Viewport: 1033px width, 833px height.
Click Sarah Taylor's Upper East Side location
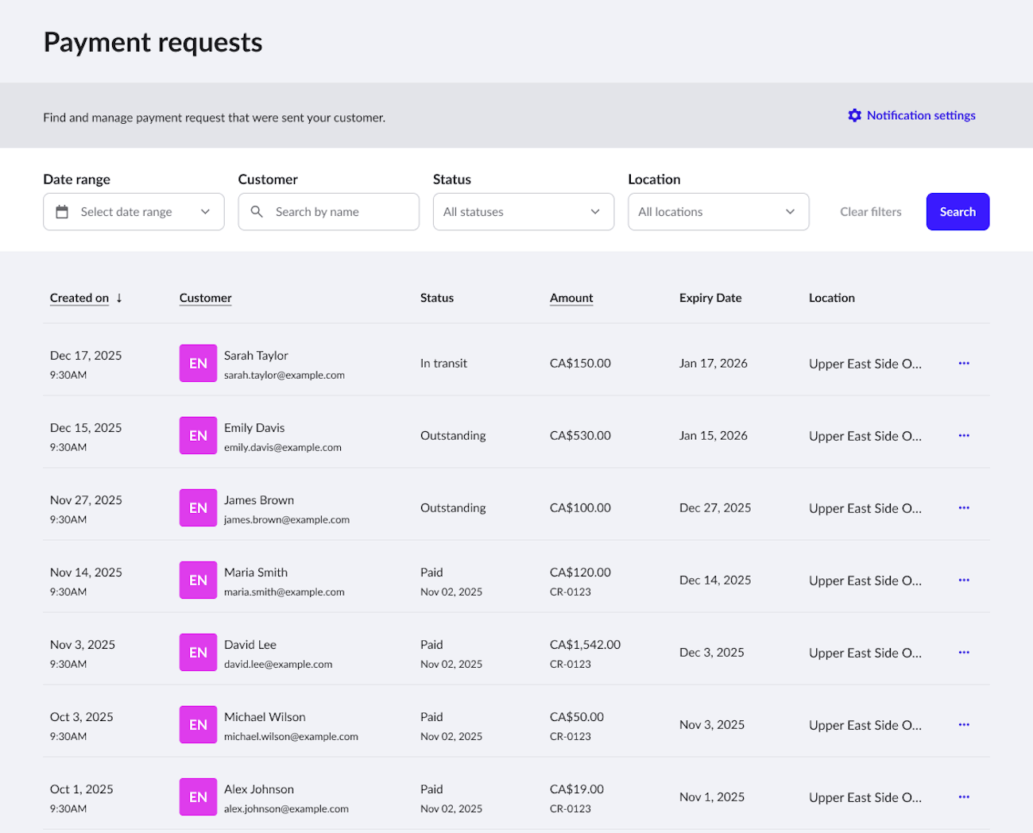pyautogui.click(x=865, y=364)
